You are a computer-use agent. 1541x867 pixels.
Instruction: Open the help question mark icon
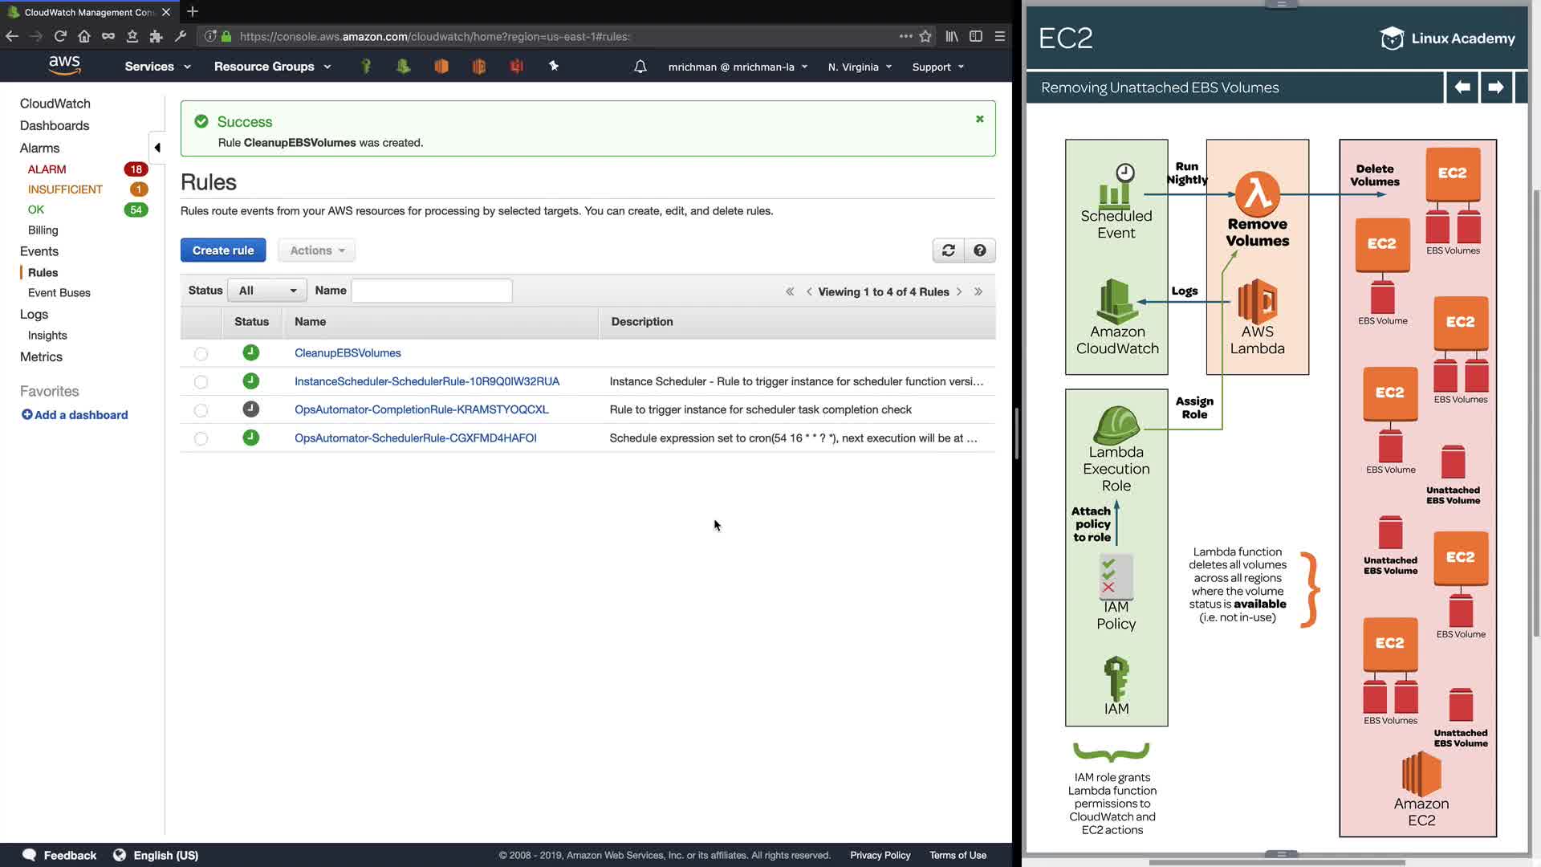click(979, 250)
